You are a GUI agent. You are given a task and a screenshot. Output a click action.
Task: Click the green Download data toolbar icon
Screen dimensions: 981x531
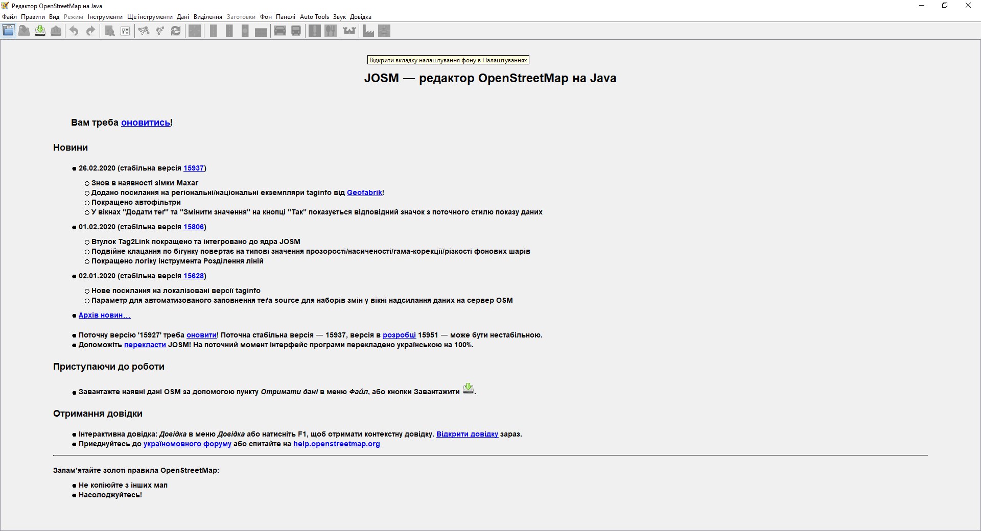pyautogui.click(x=40, y=31)
